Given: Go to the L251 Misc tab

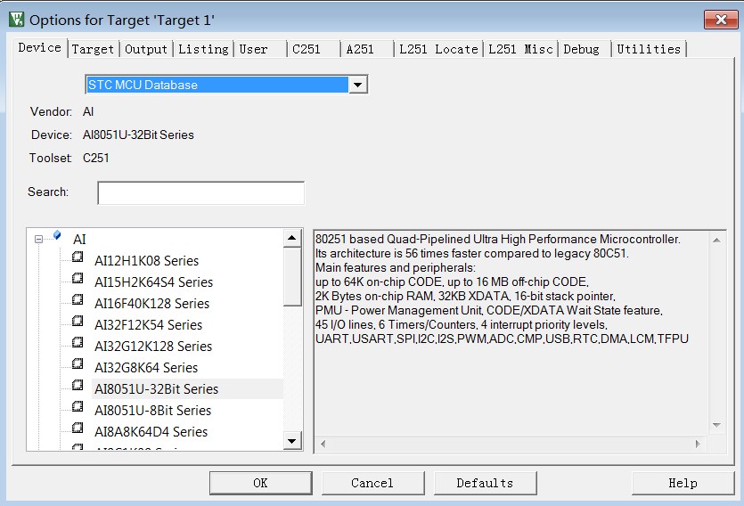Looking at the screenshot, I should click(520, 49).
